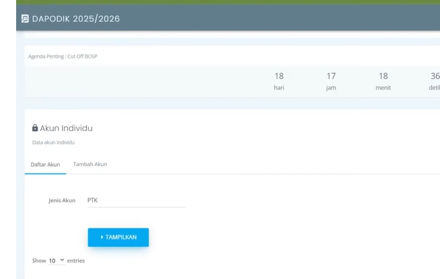
Task: Click the Agenda Penting: Cut Off BOSP text
Action: pyautogui.click(x=63, y=56)
